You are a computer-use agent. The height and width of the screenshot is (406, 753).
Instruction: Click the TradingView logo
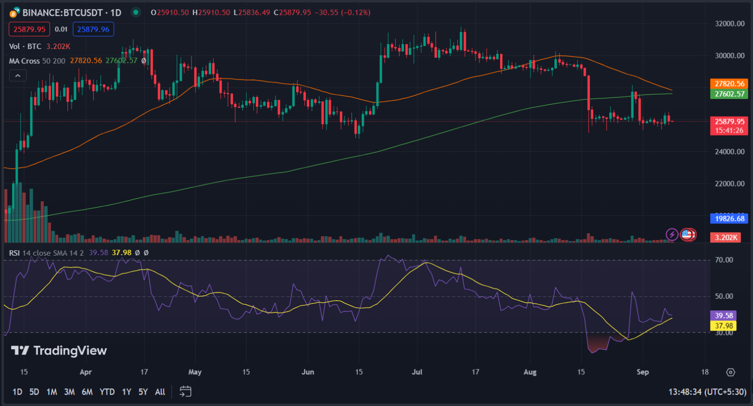[59, 351]
